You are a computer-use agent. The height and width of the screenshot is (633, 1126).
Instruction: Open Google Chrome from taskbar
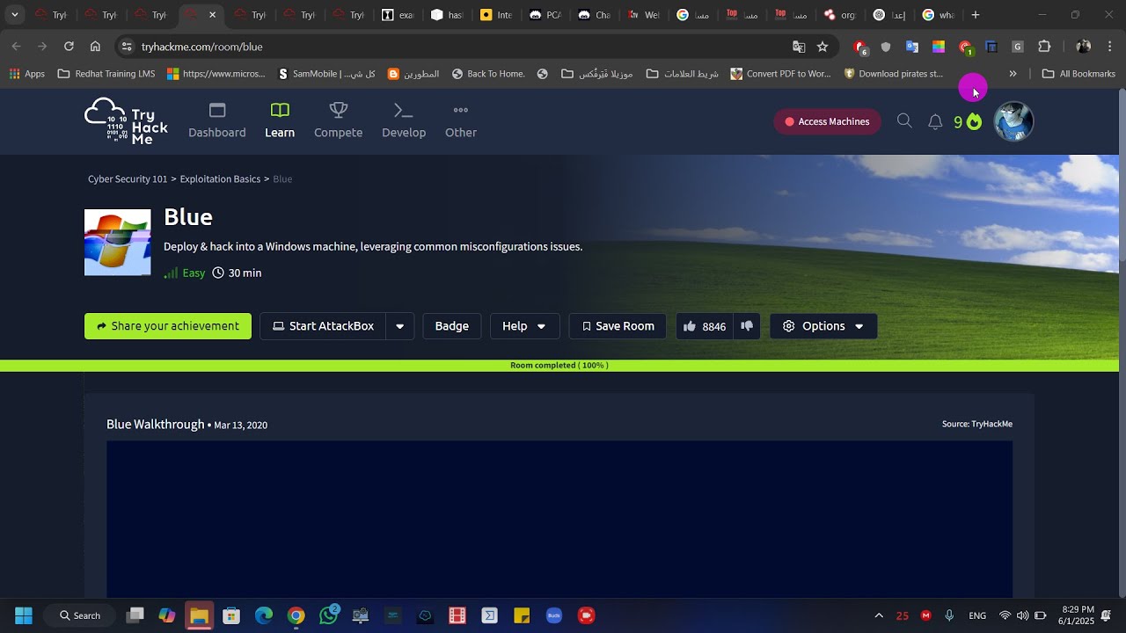pyautogui.click(x=296, y=615)
